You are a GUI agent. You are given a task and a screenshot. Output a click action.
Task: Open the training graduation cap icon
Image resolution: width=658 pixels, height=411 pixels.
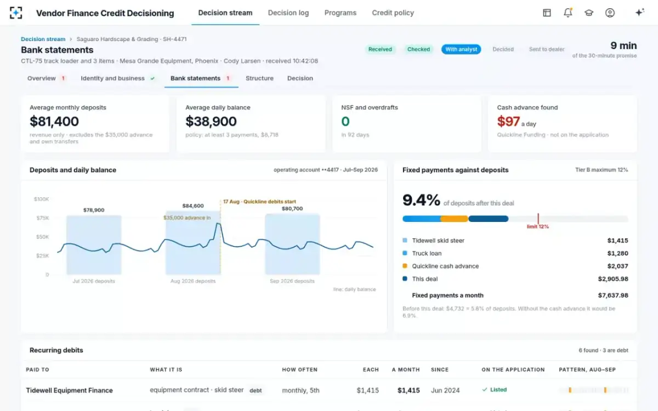[589, 13]
